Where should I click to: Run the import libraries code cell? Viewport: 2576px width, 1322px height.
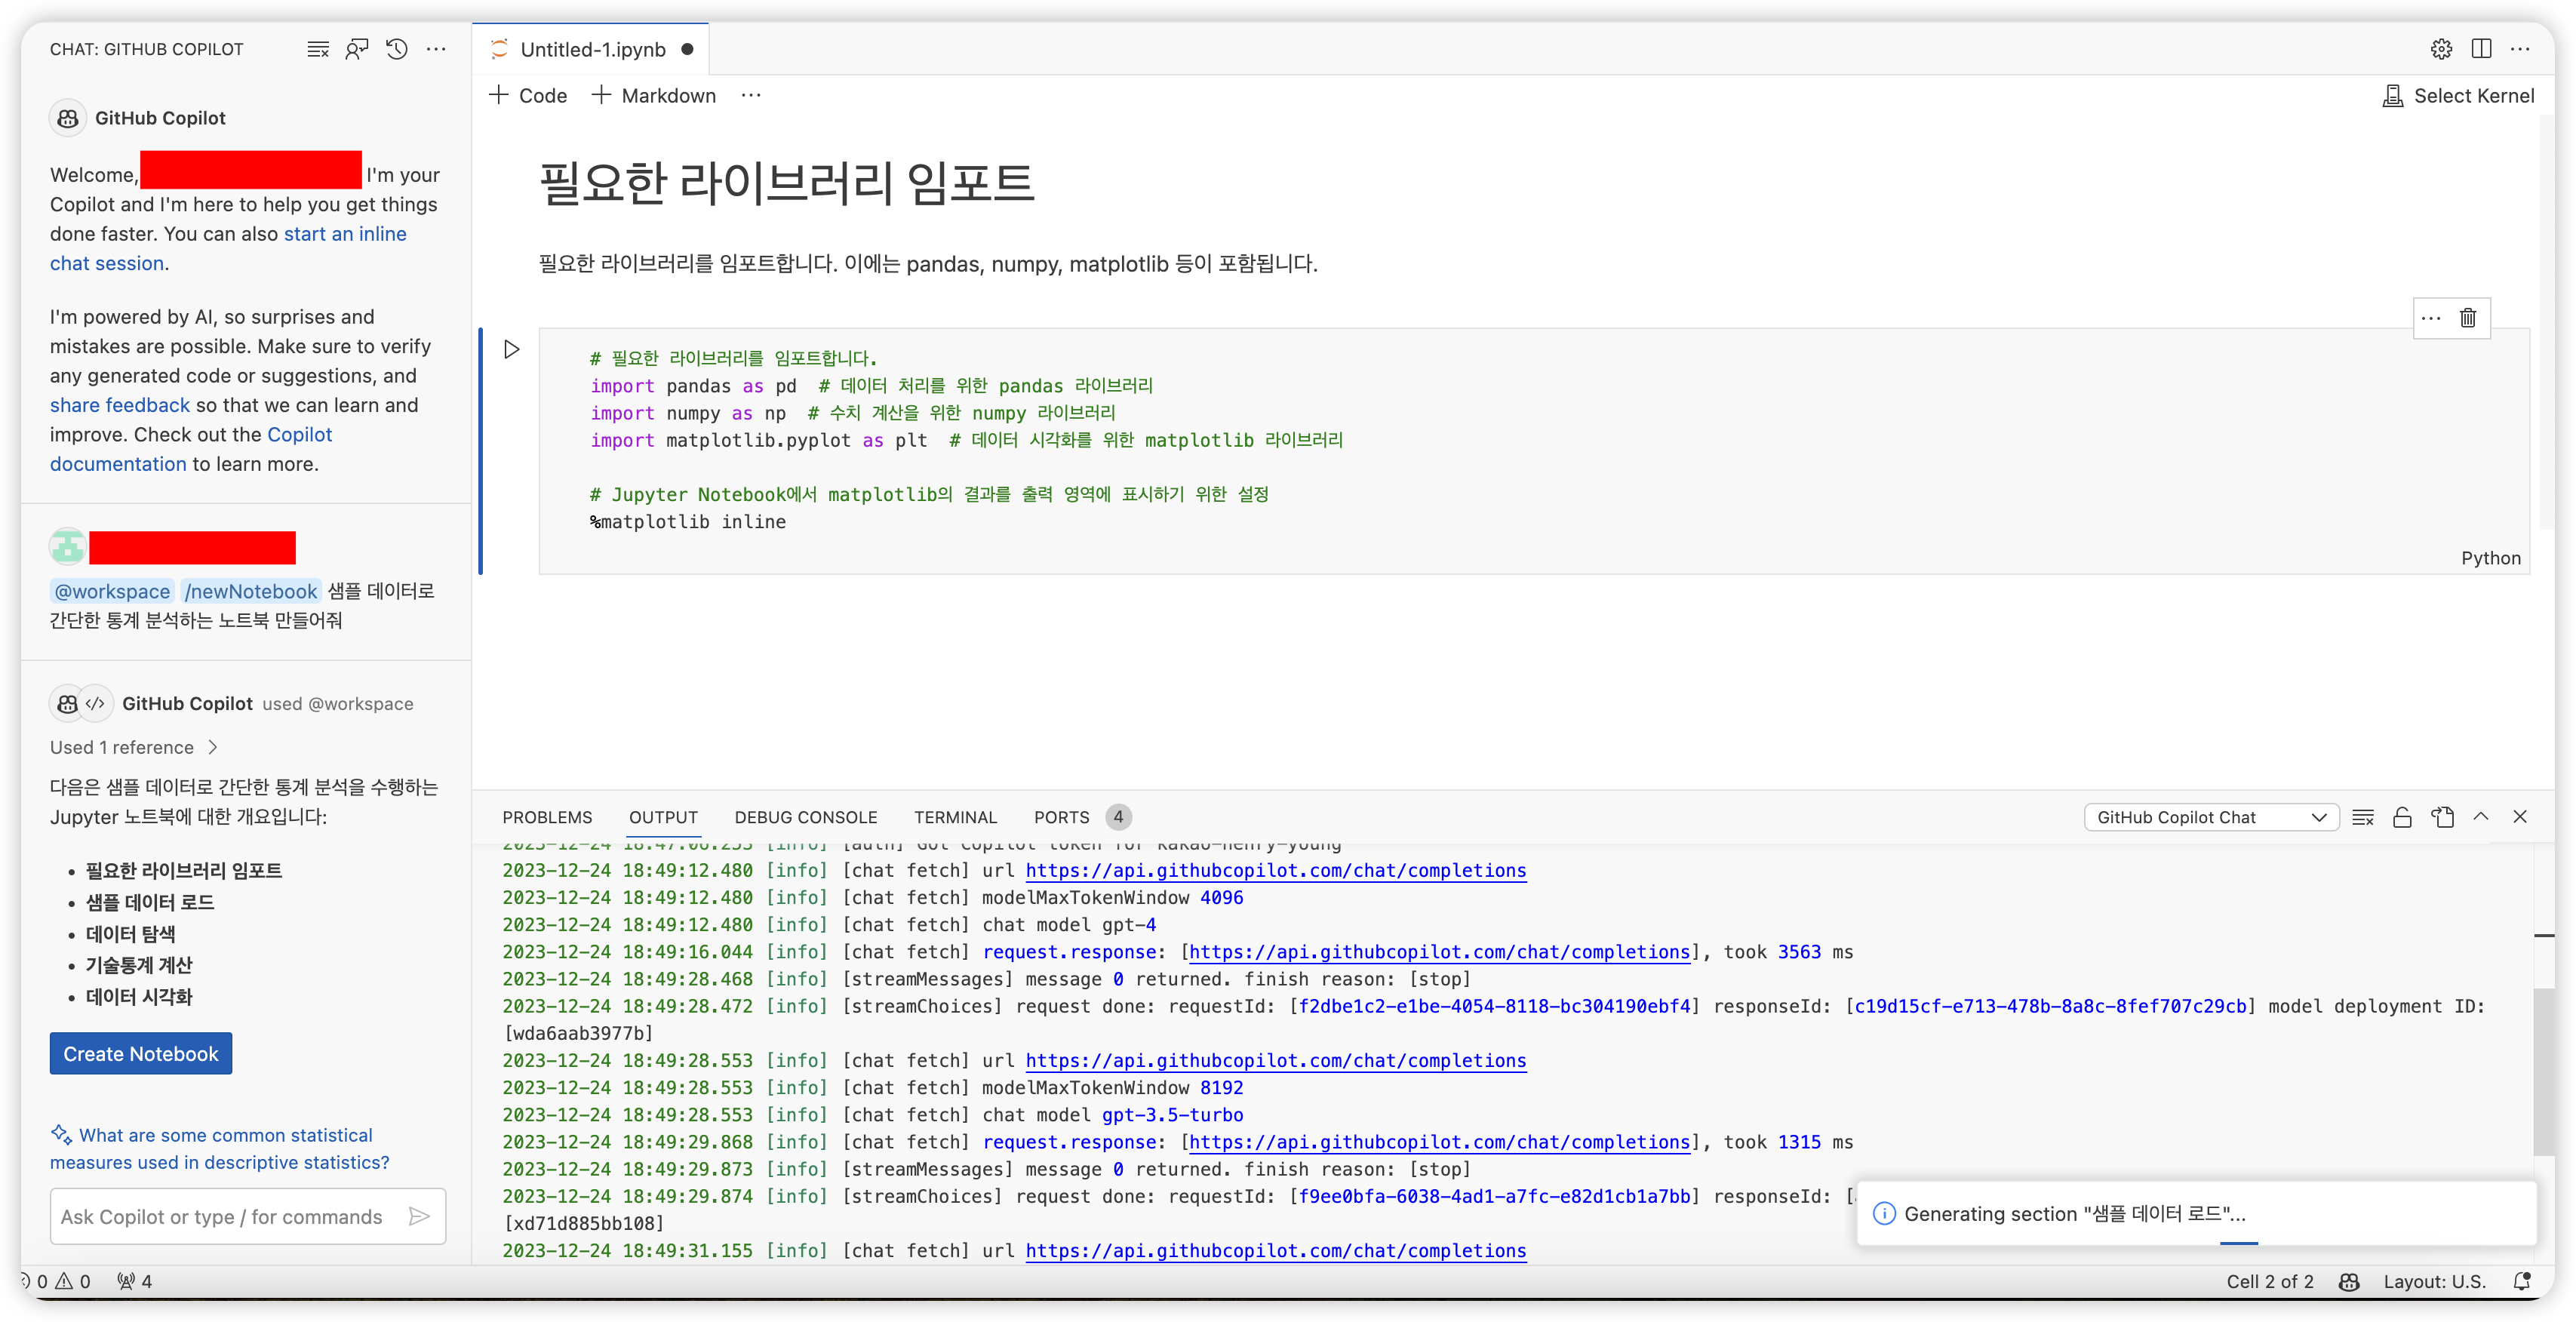(x=511, y=349)
